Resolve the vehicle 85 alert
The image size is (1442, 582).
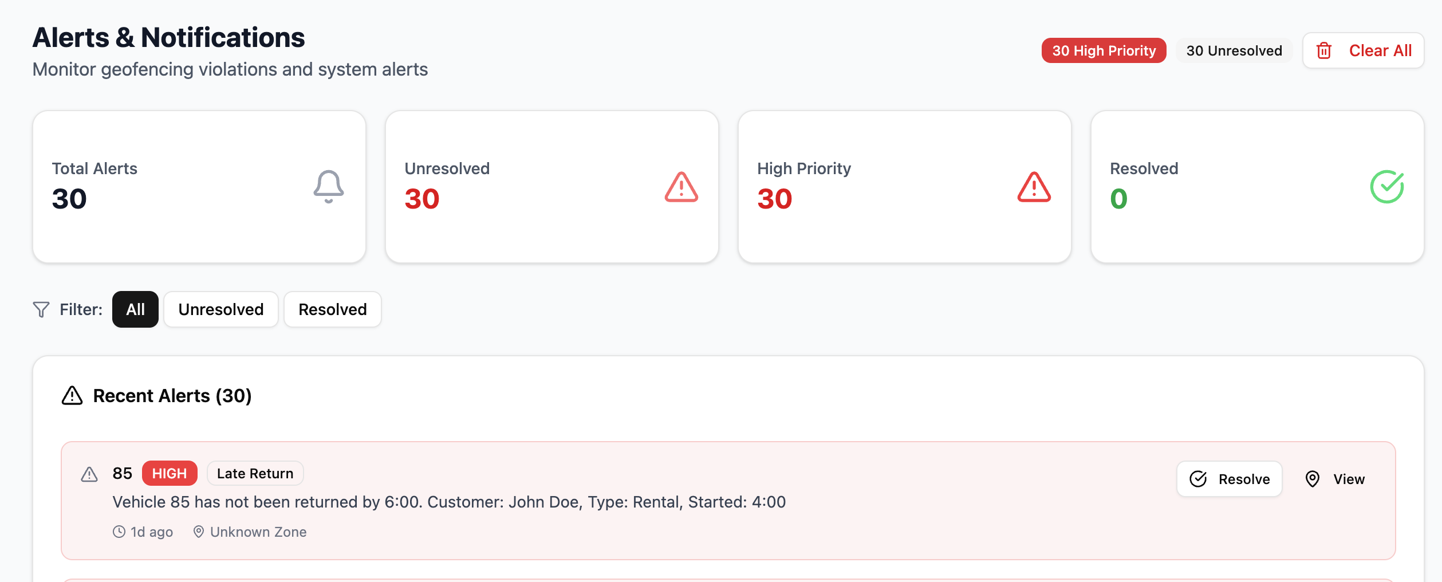[x=1230, y=479]
